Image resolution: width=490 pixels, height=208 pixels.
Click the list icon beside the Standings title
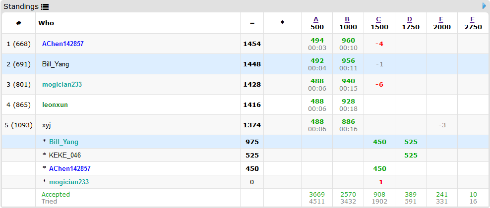[x=45, y=6]
